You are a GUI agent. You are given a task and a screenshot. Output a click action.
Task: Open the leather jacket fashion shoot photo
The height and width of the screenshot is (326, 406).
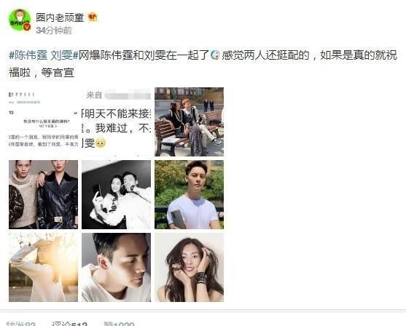click(x=43, y=195)
